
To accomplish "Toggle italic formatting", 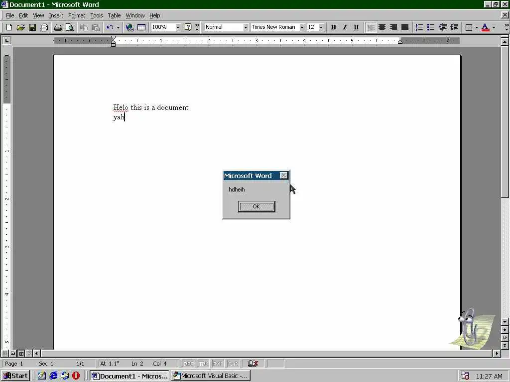I will click(x=345, y=27).
